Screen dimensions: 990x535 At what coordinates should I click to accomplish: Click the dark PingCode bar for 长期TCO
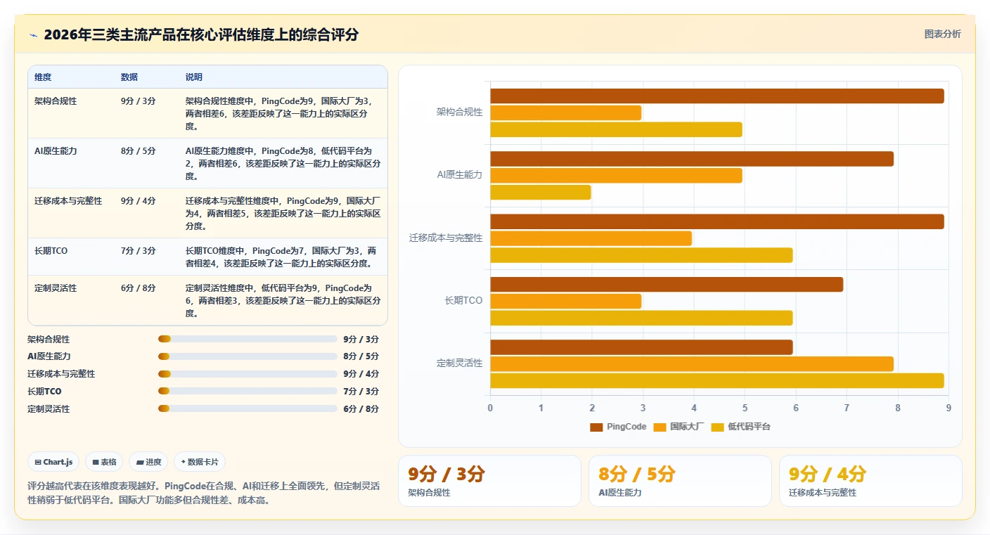pos(666,284)
